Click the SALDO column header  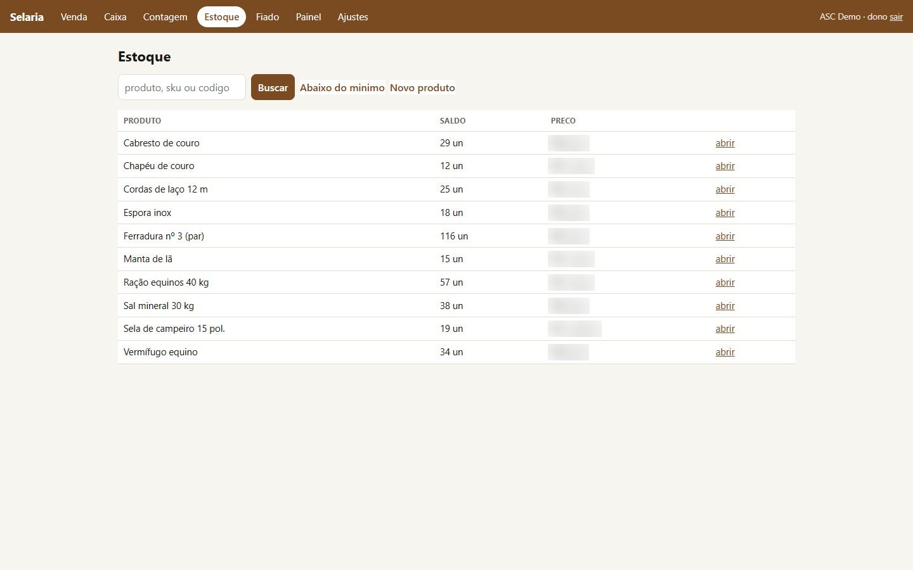click(x=453, y=120)
